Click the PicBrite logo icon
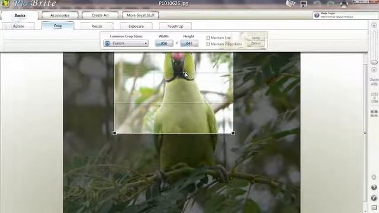Screen dimensions: 379x213 (x=5, y=4)
